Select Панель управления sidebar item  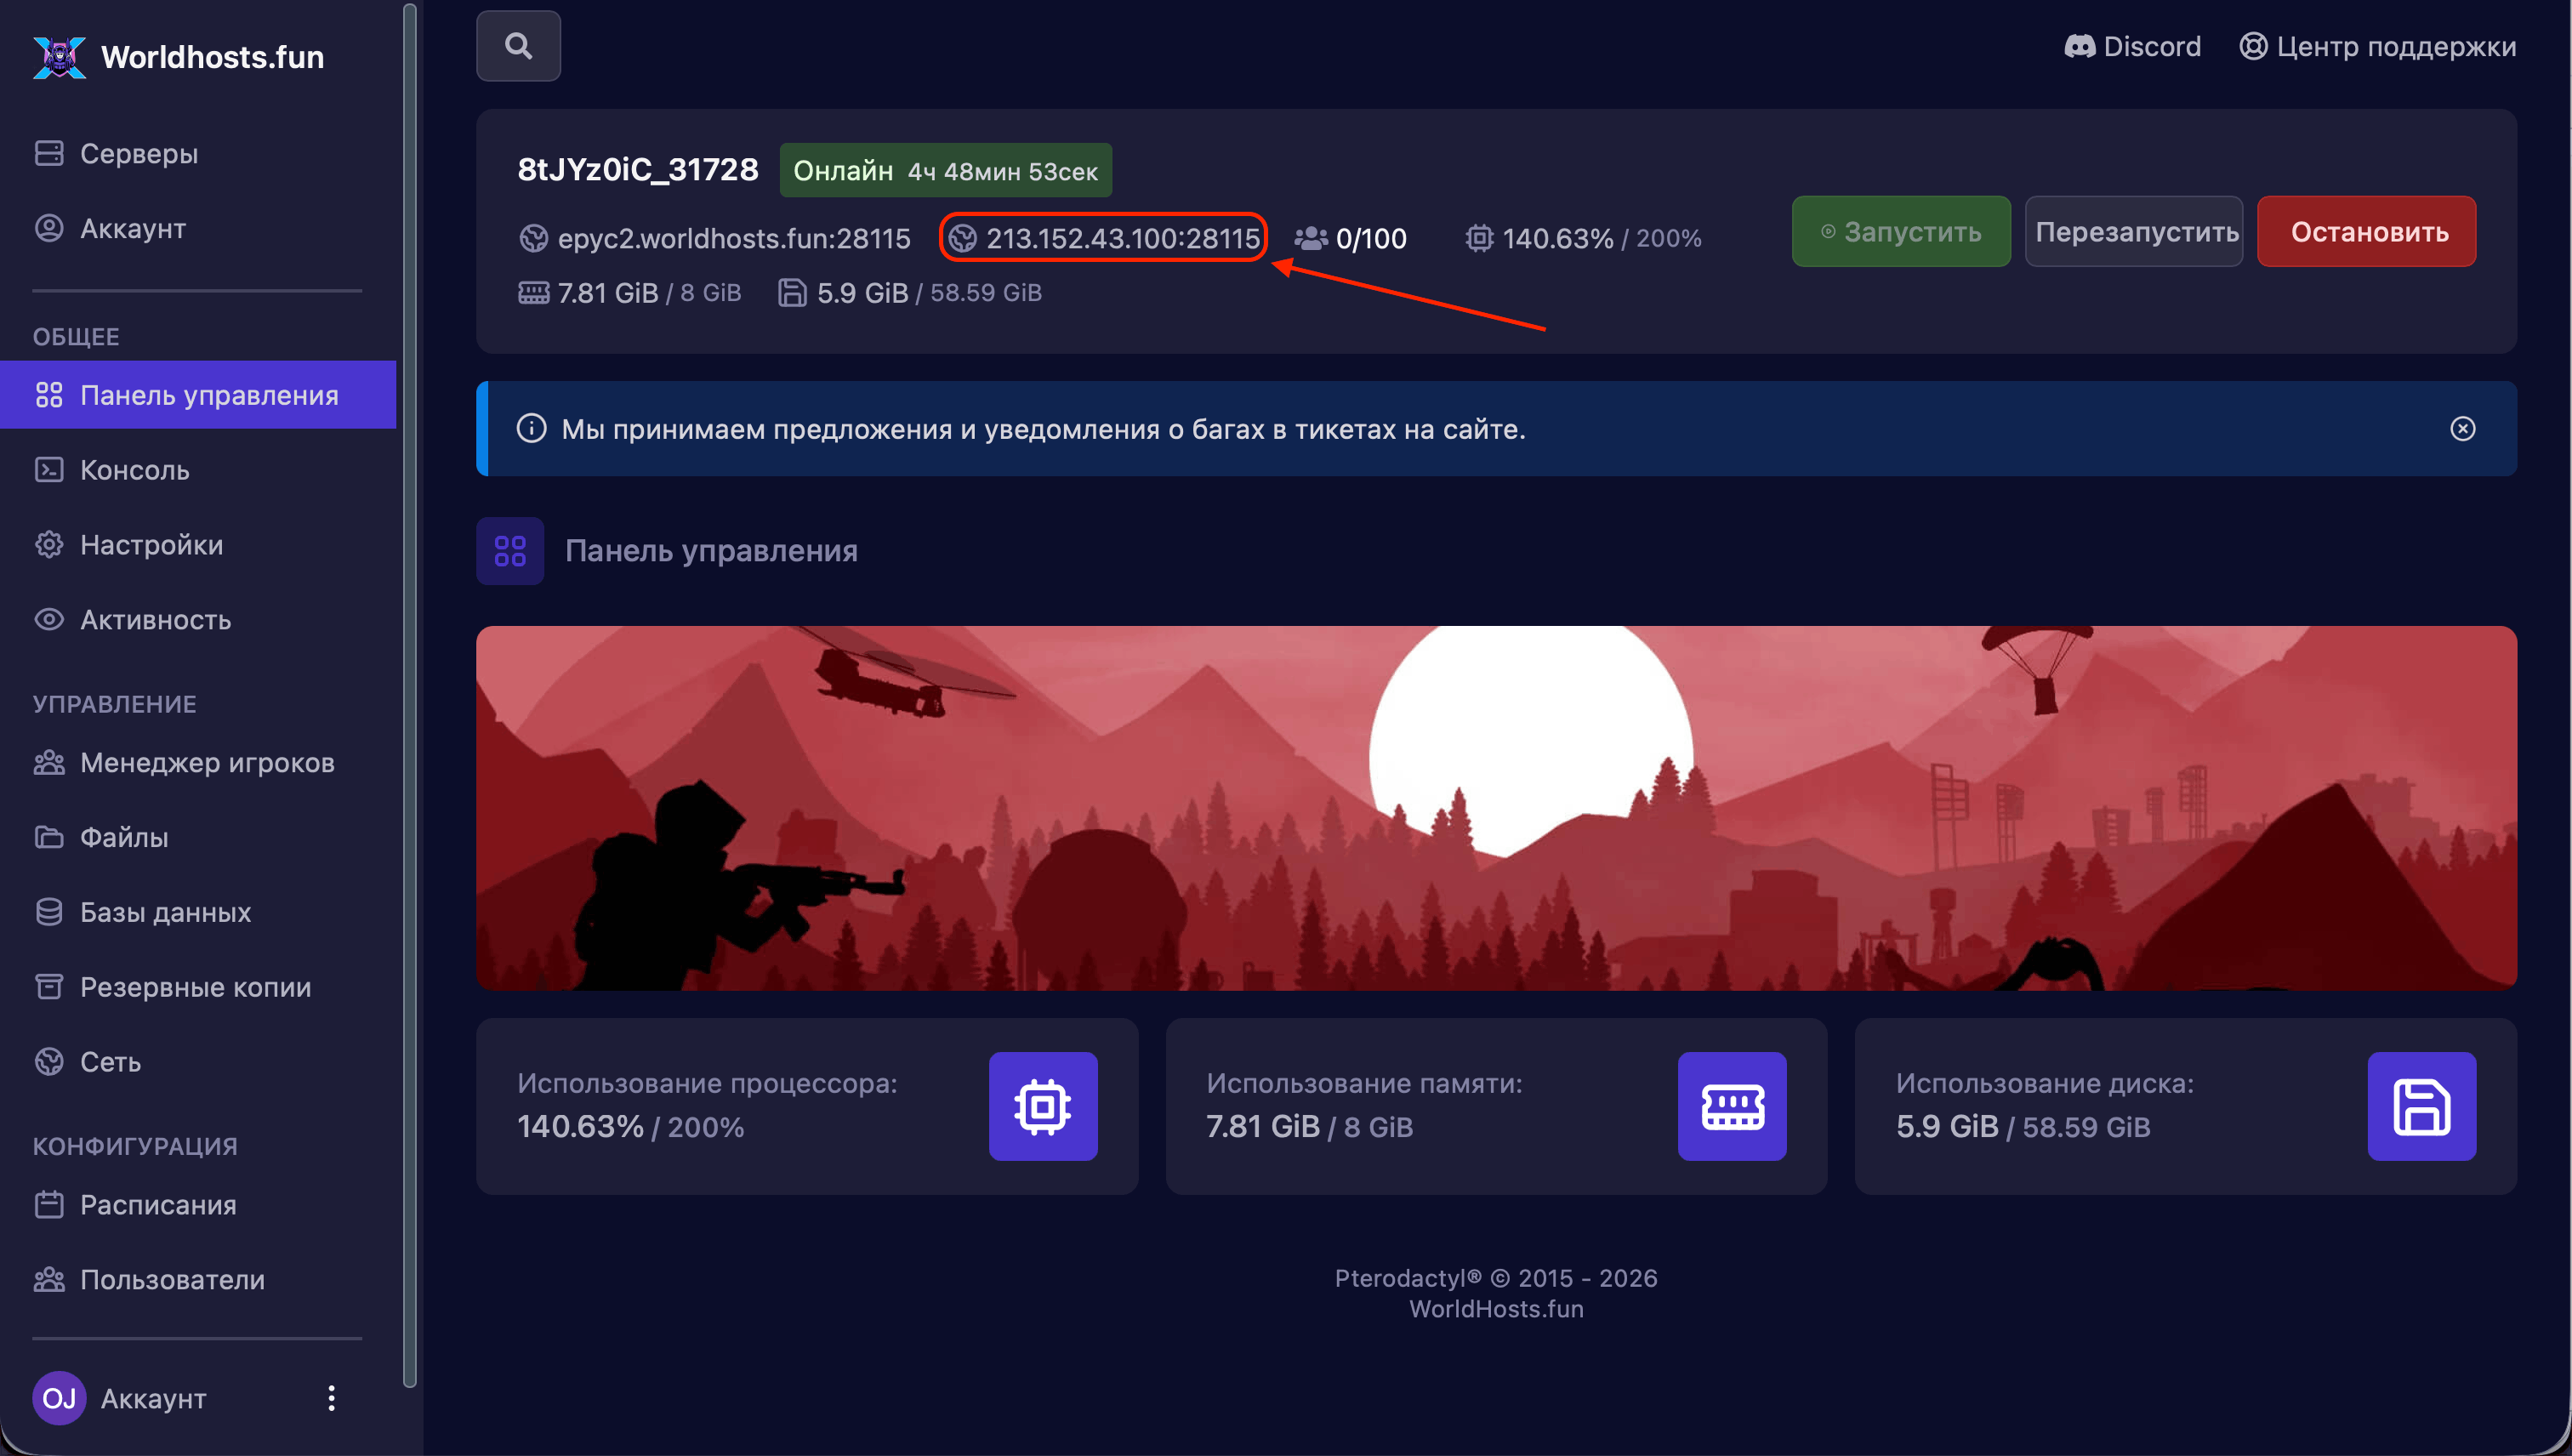(198, 395)
